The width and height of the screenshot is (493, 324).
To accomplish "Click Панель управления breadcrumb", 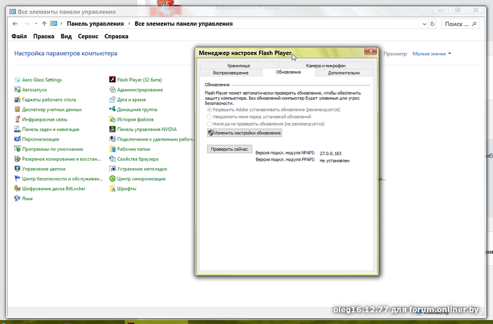I will [96, 24].
